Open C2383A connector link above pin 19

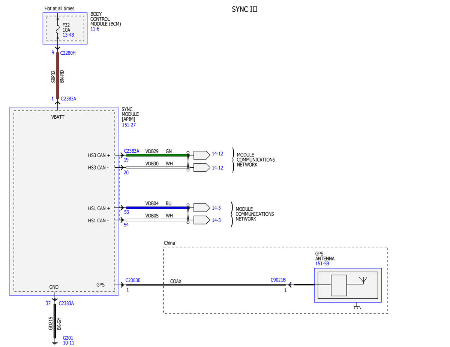(132, 151)
